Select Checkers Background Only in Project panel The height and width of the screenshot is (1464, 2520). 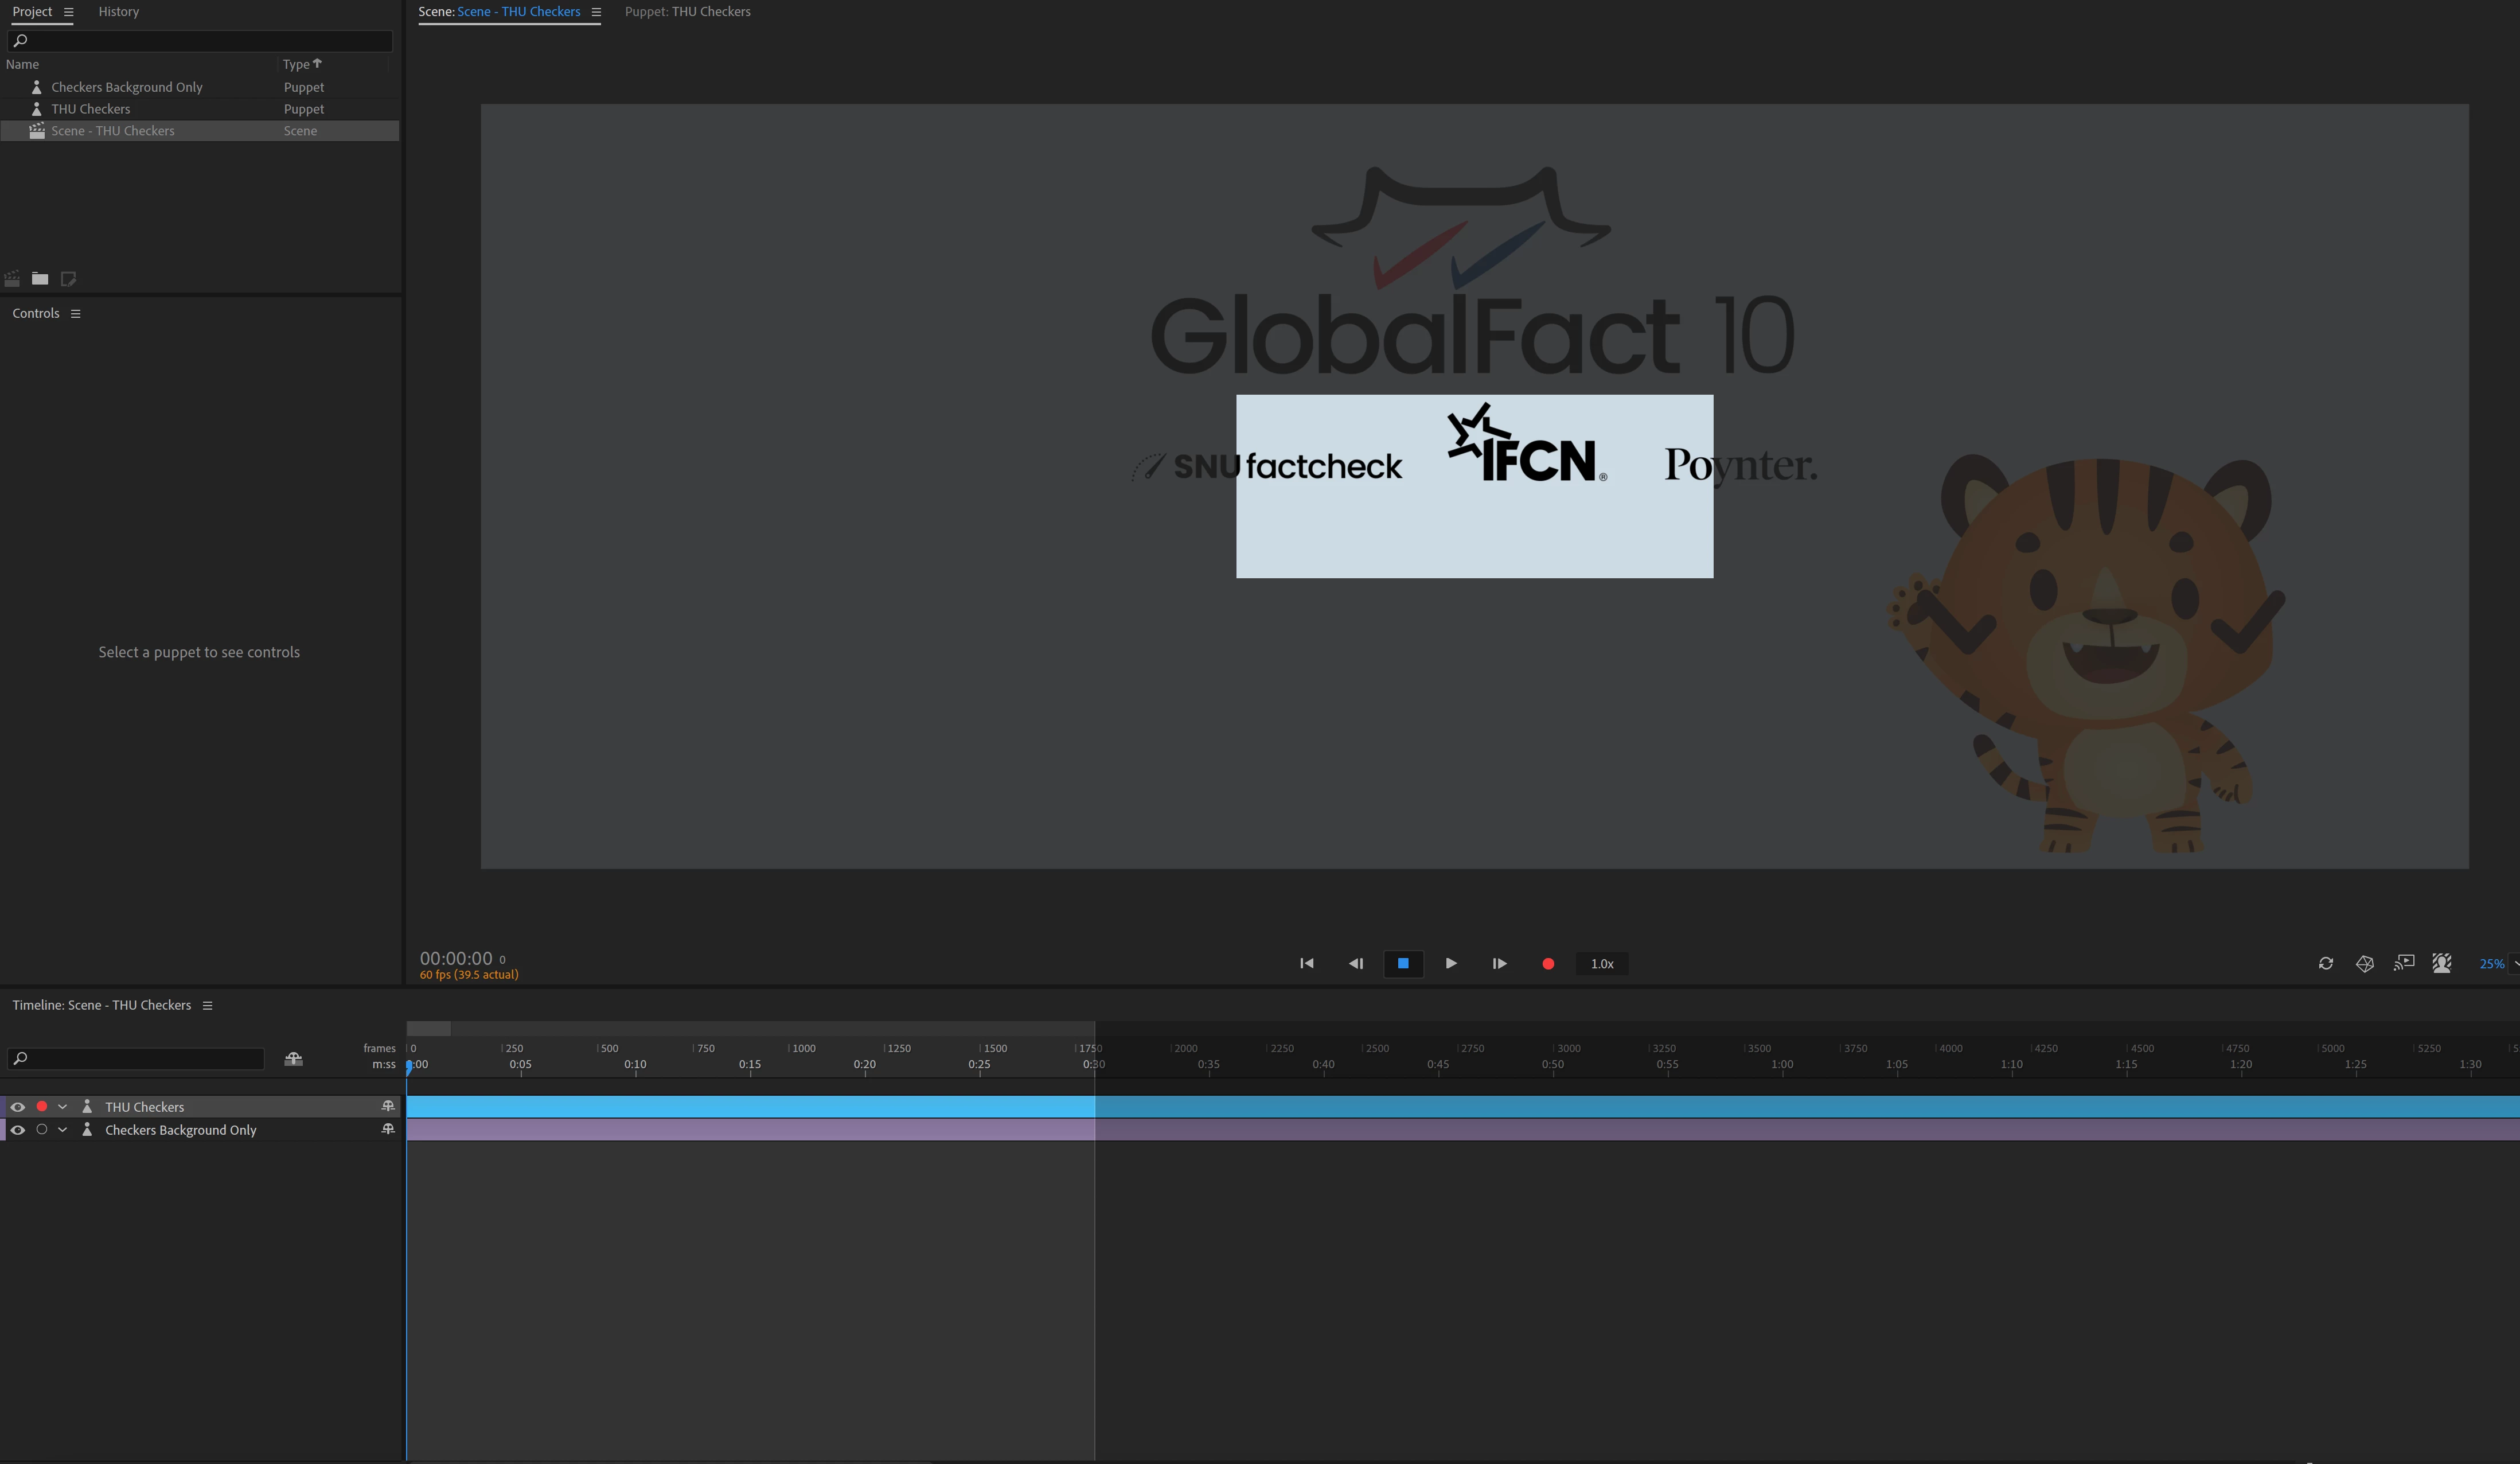(127, 87)
